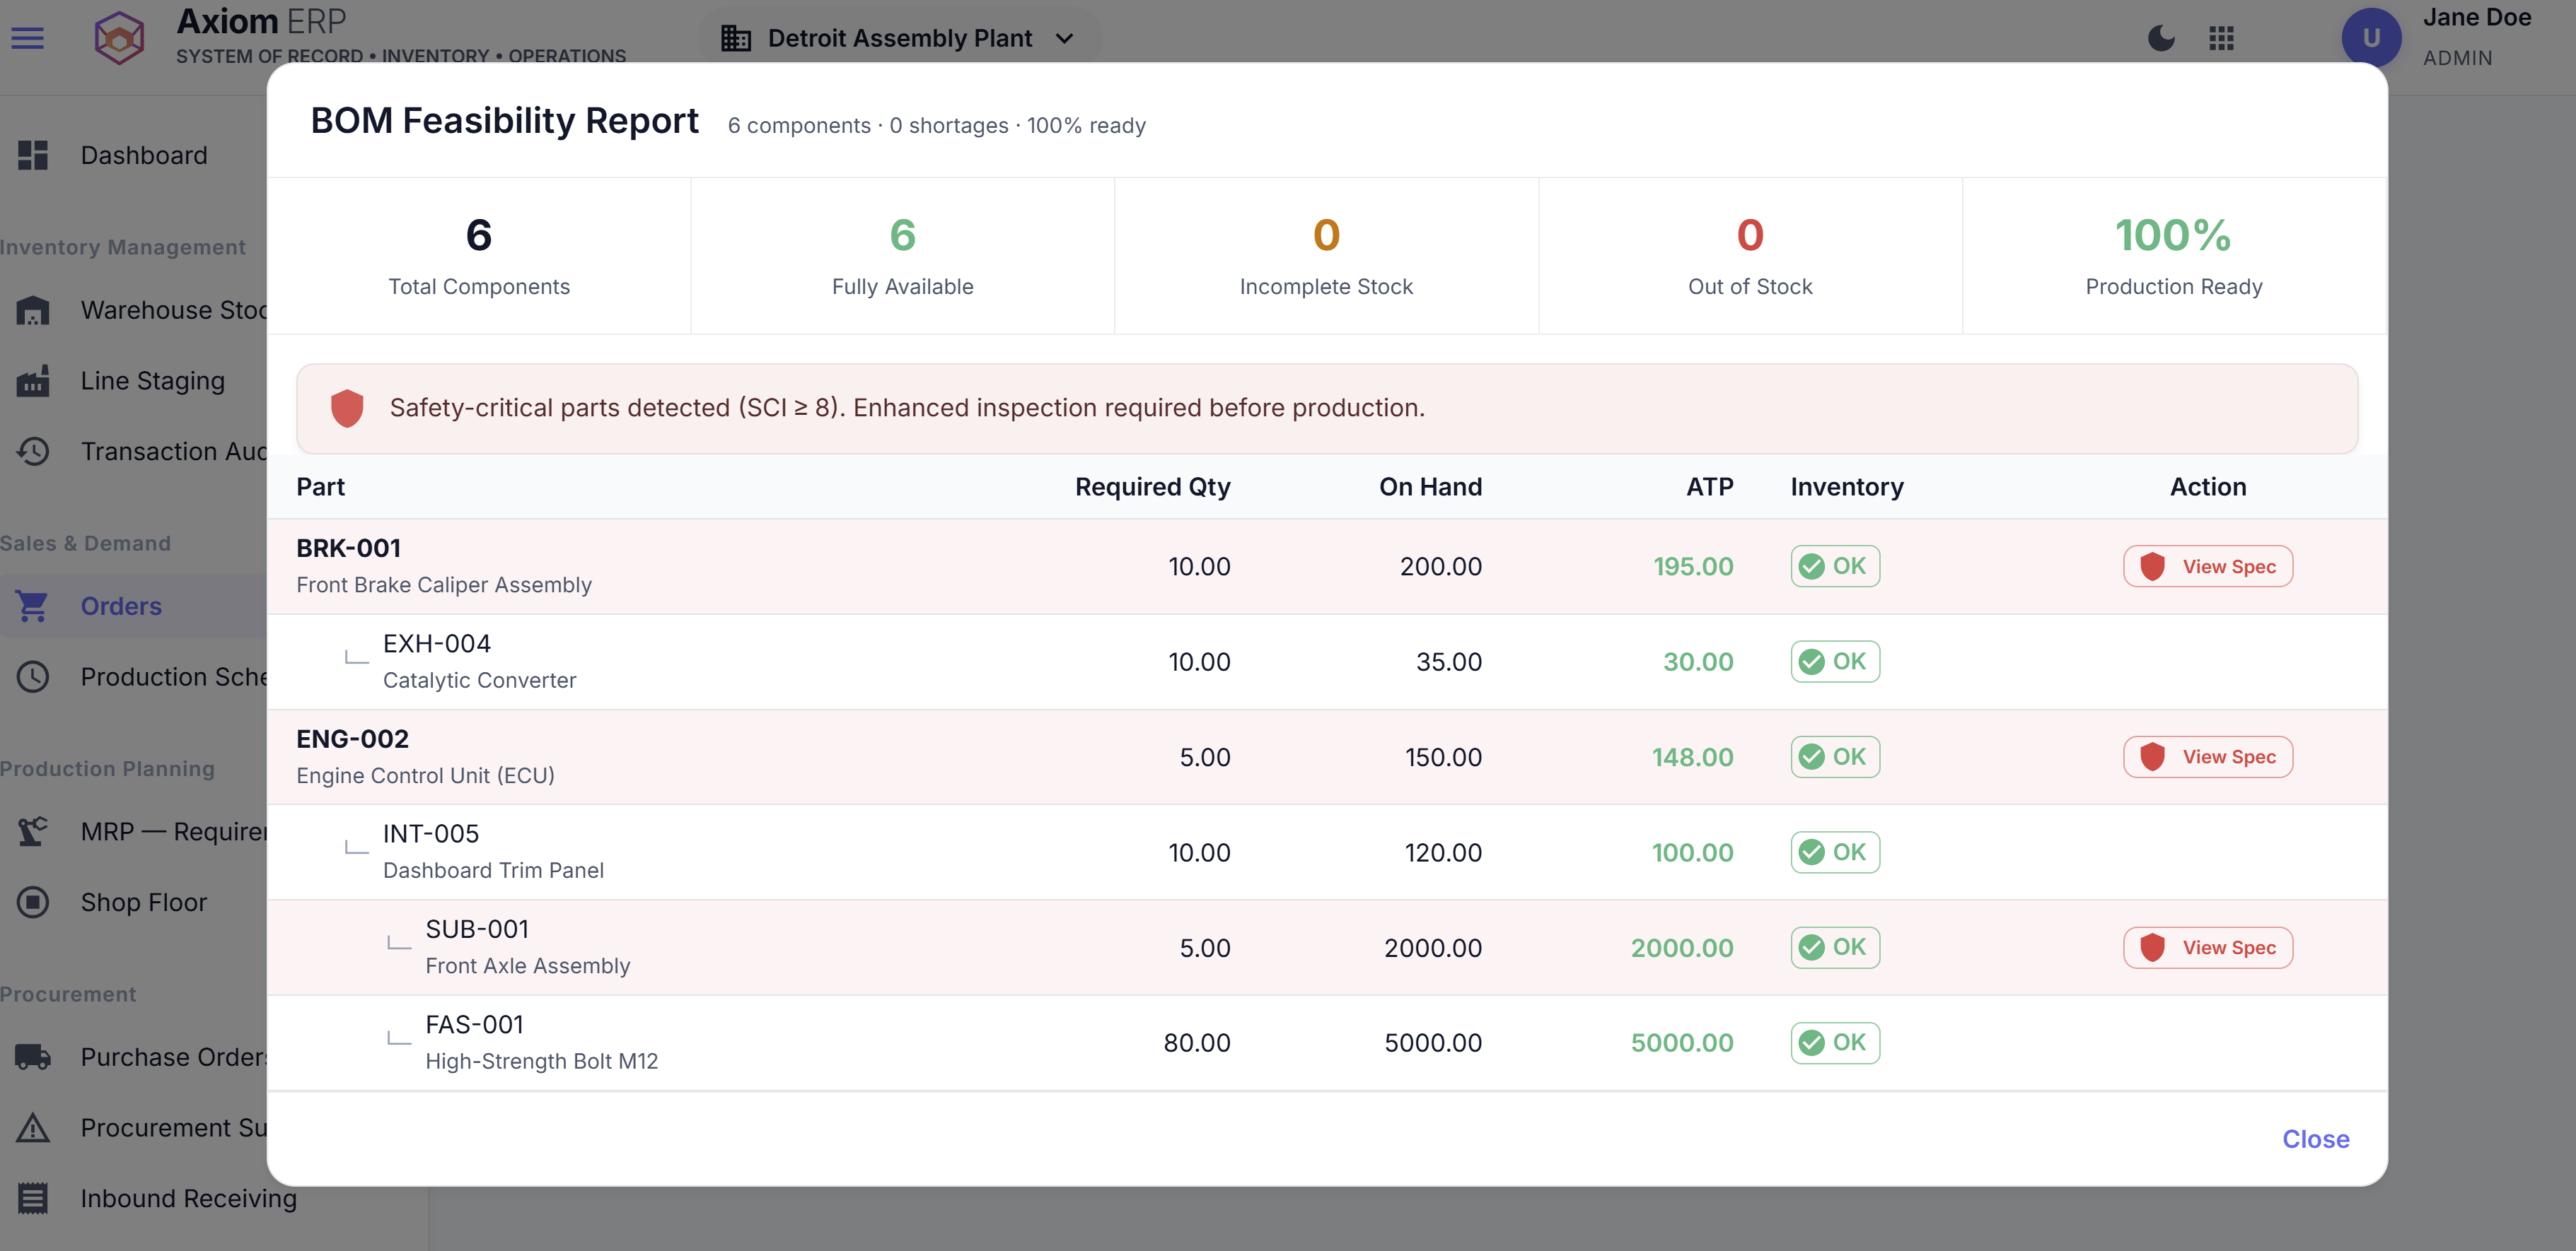This screenshot has width=2576, height=1251.
Task: Click the Purchase Orders truck icon
Action: pos(33,1056)
